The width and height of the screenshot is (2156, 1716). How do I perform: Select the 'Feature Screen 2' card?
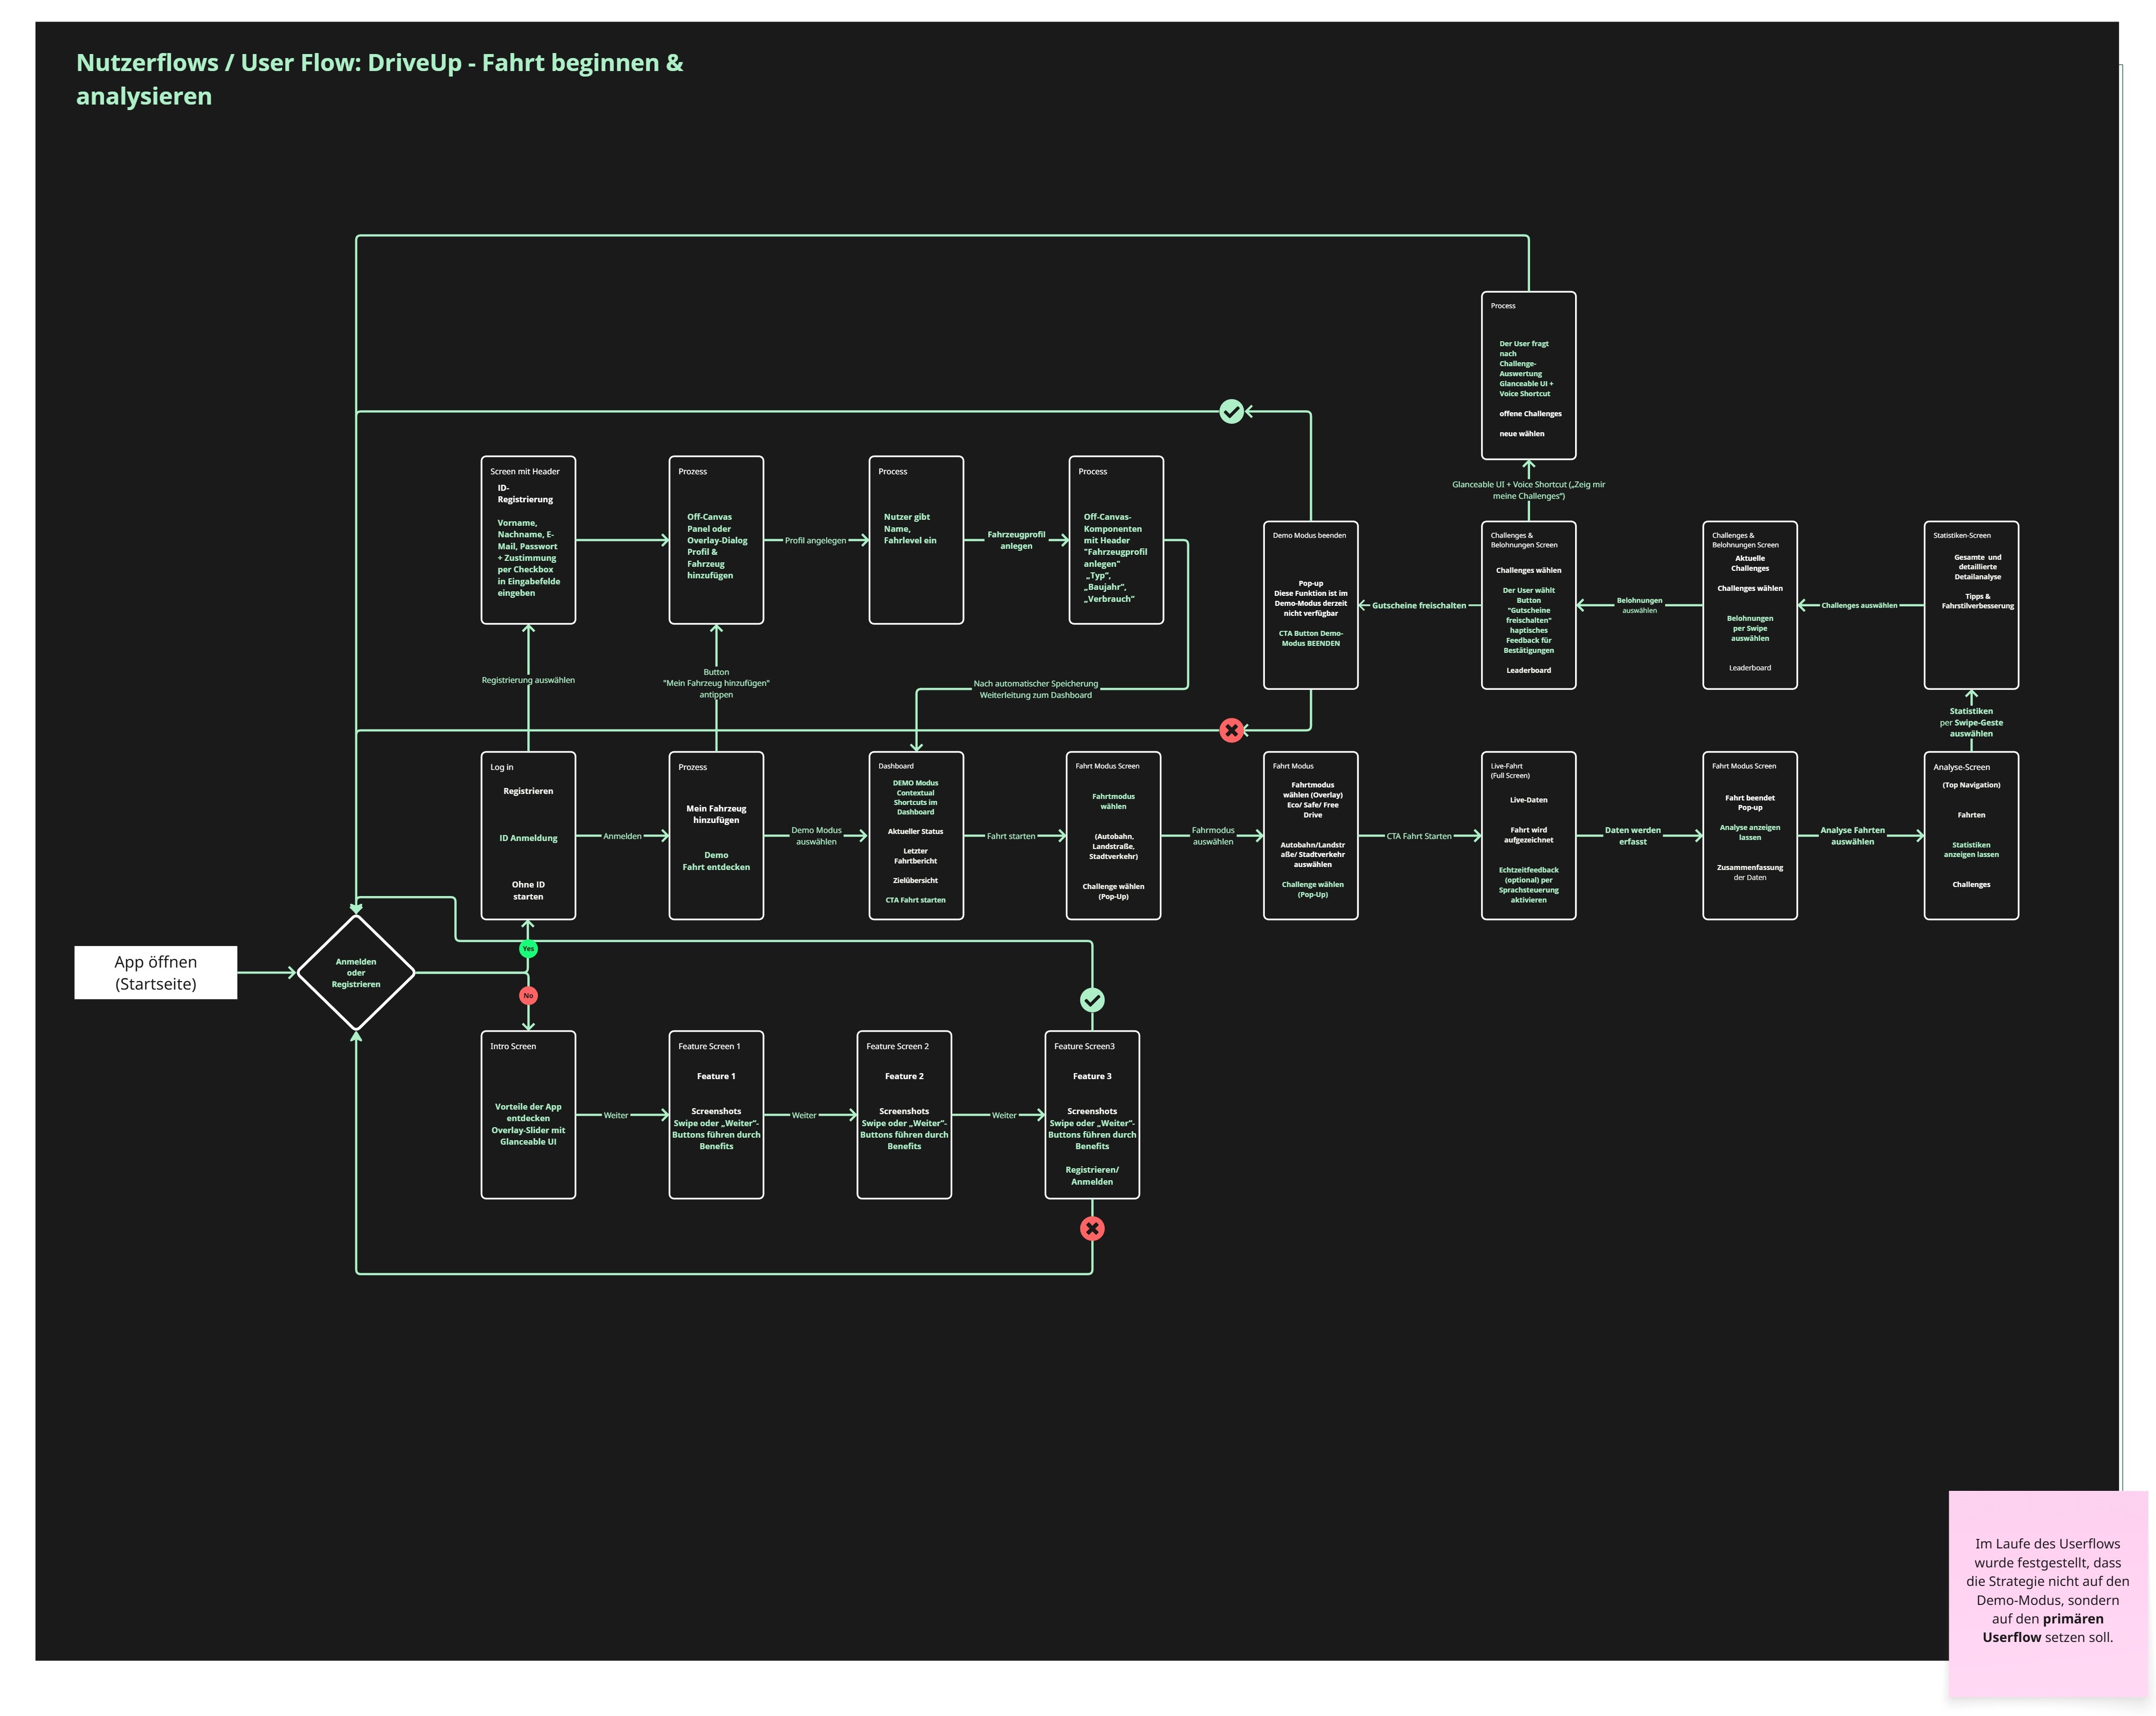pyautogui.click(x=904, y=1115)
